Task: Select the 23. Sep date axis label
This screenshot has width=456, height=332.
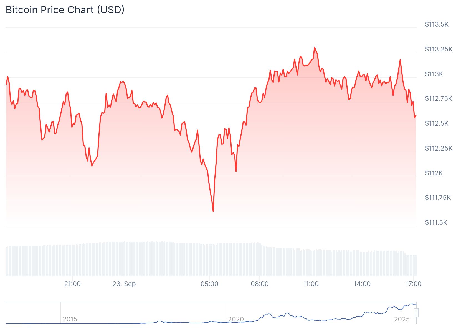Action: point(124,284)
